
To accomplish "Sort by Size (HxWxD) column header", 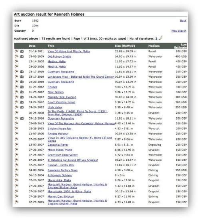I will point(125,46).
